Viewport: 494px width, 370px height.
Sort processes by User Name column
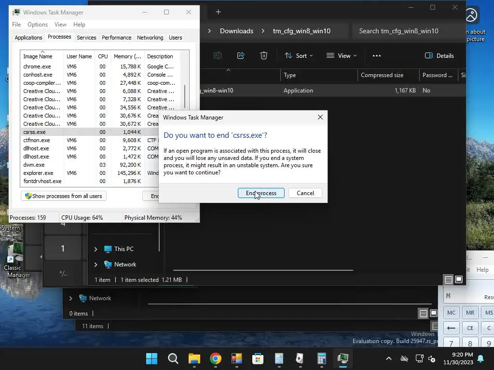pos(79,56)
